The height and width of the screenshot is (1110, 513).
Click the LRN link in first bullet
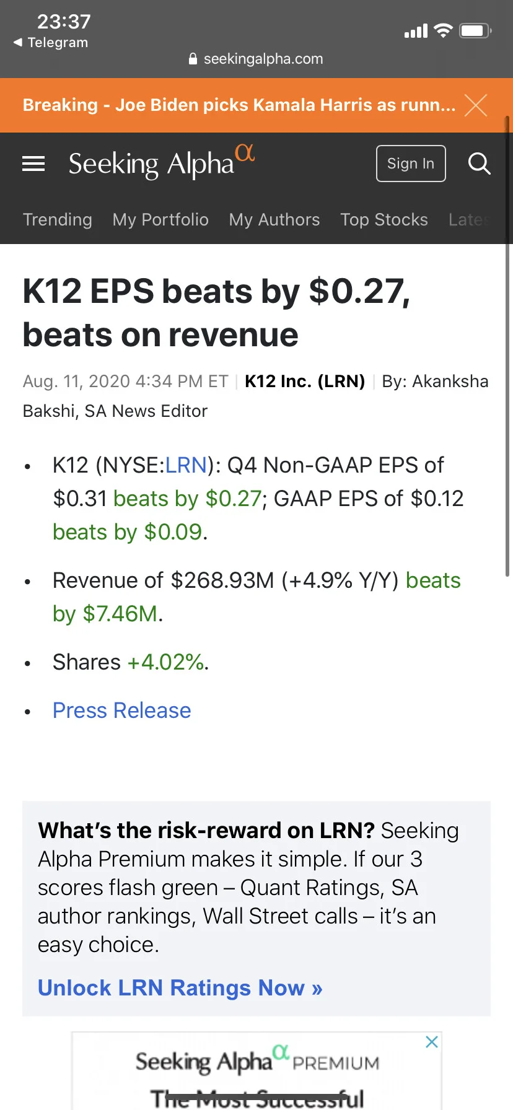pyautogui.click(x=186, y=465)
